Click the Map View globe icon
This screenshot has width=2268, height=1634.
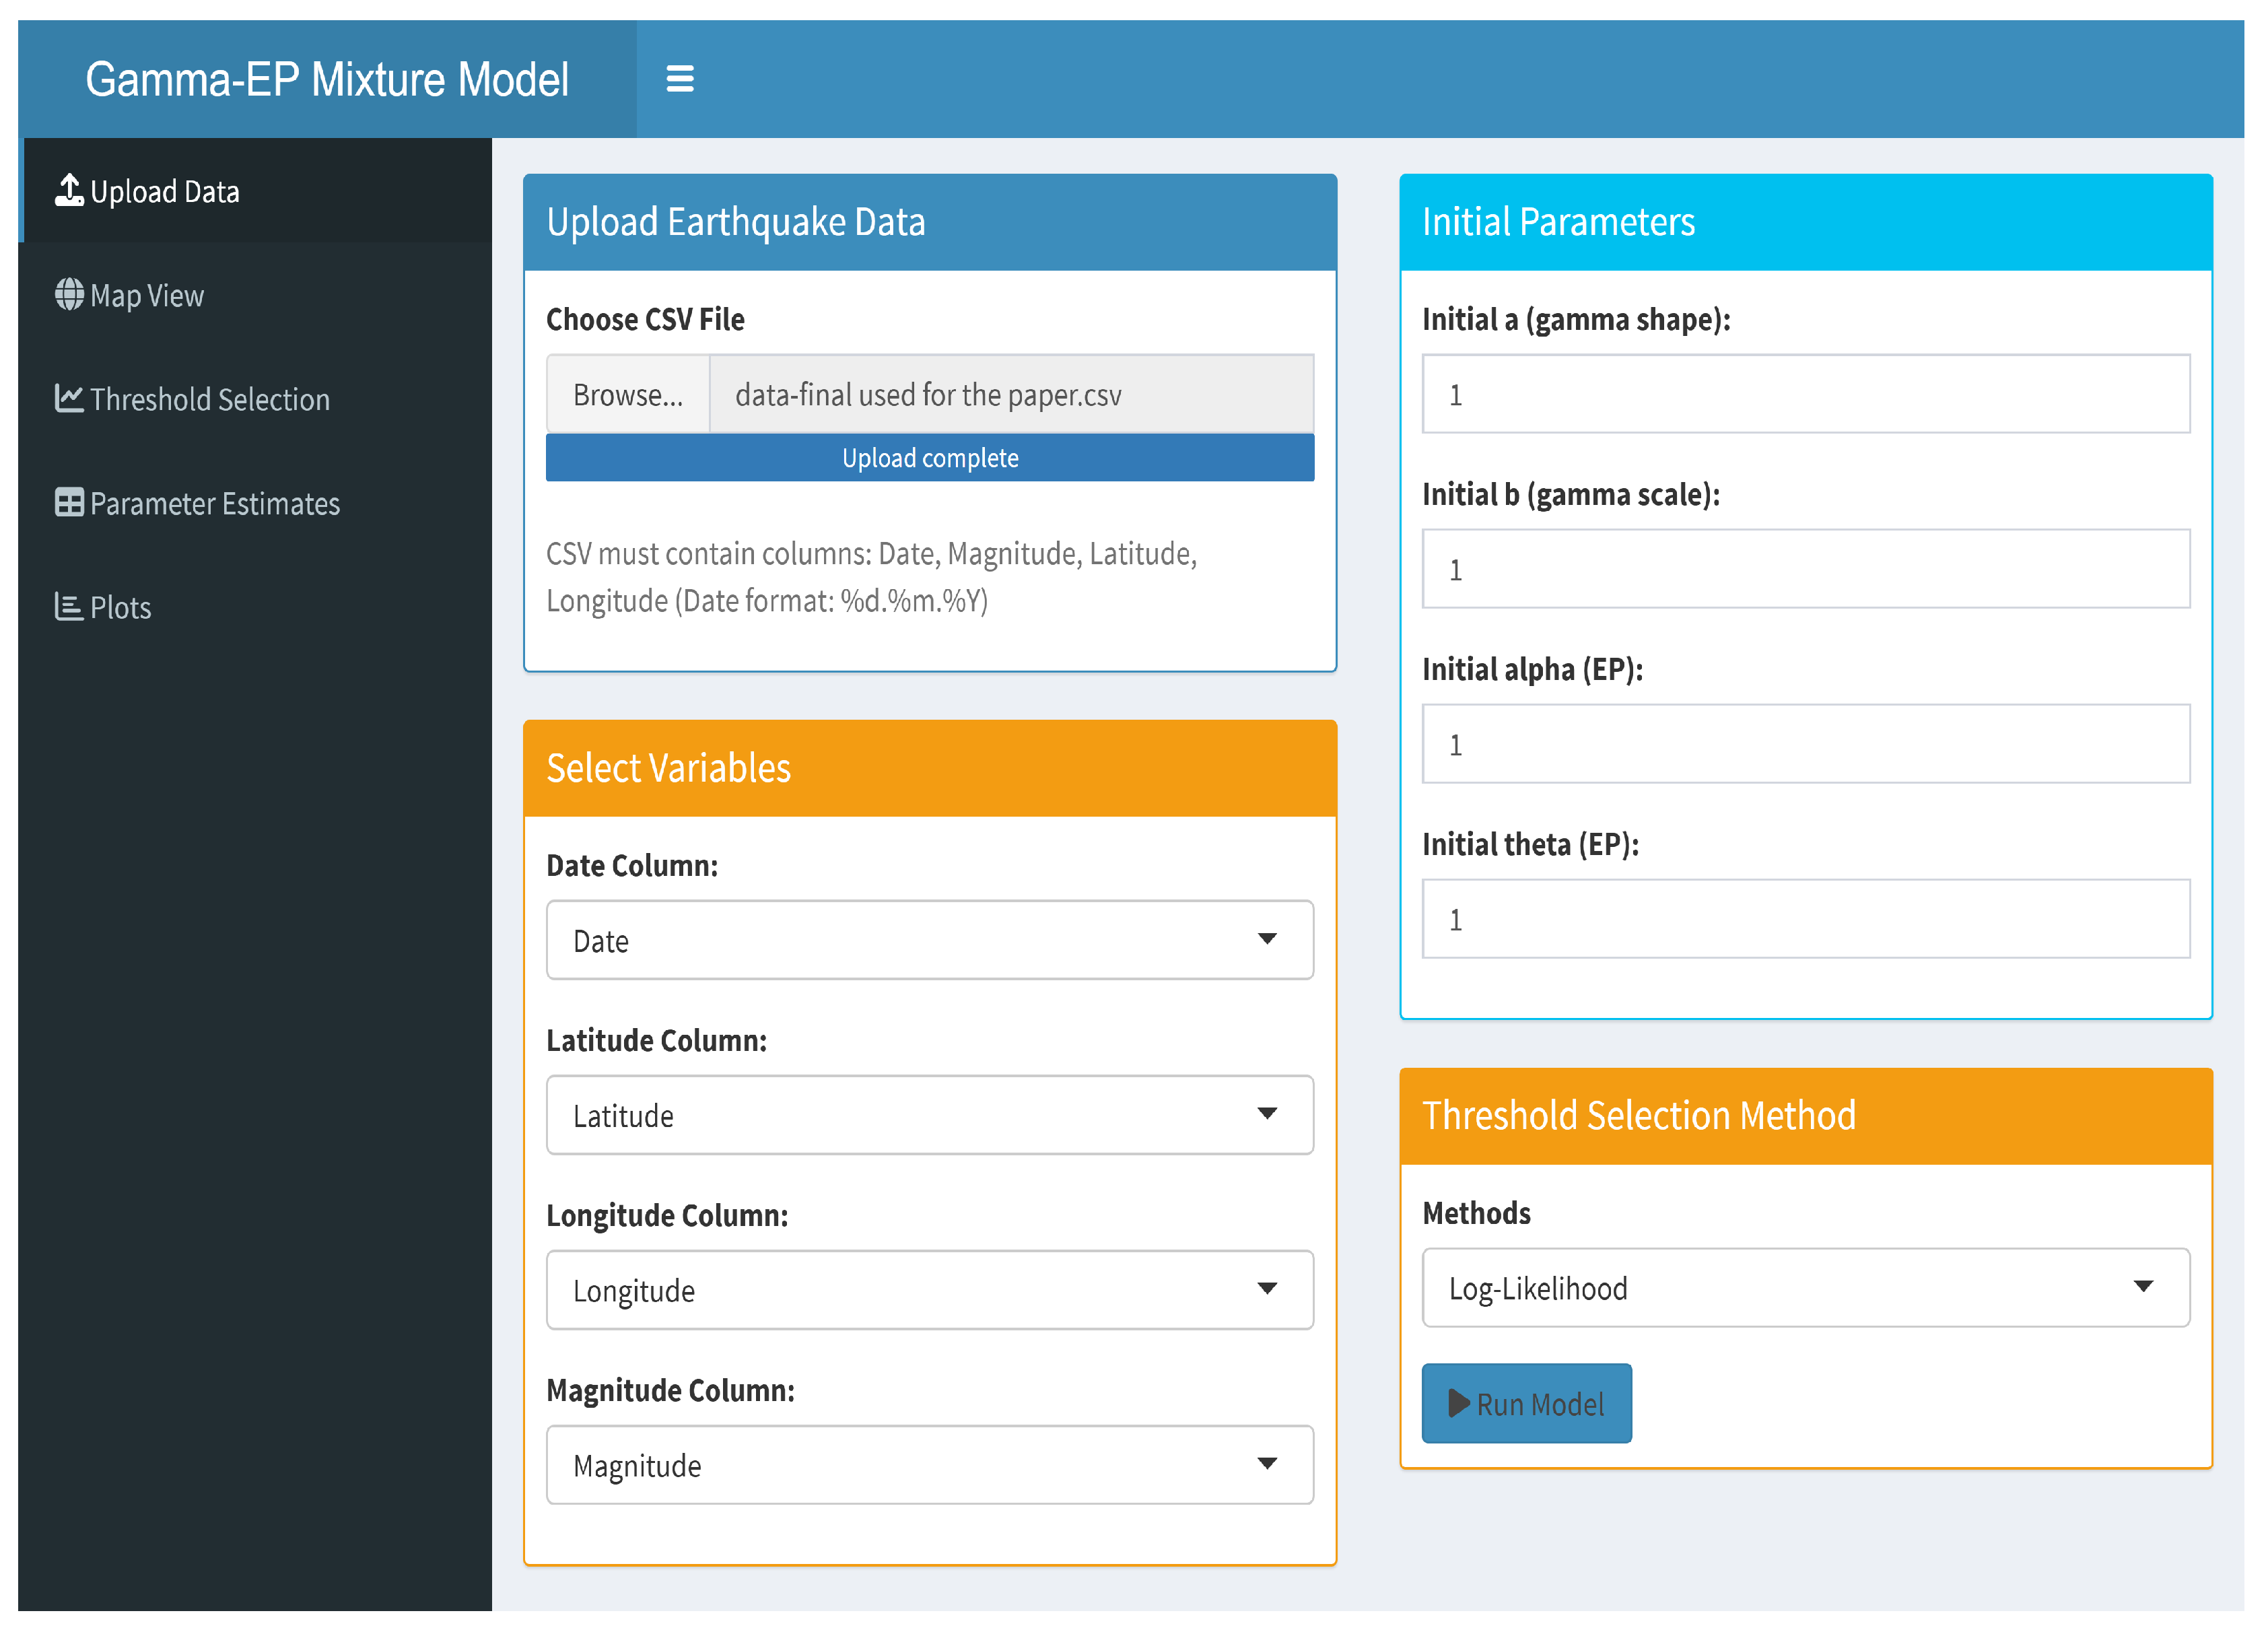(x=69, y=295)
